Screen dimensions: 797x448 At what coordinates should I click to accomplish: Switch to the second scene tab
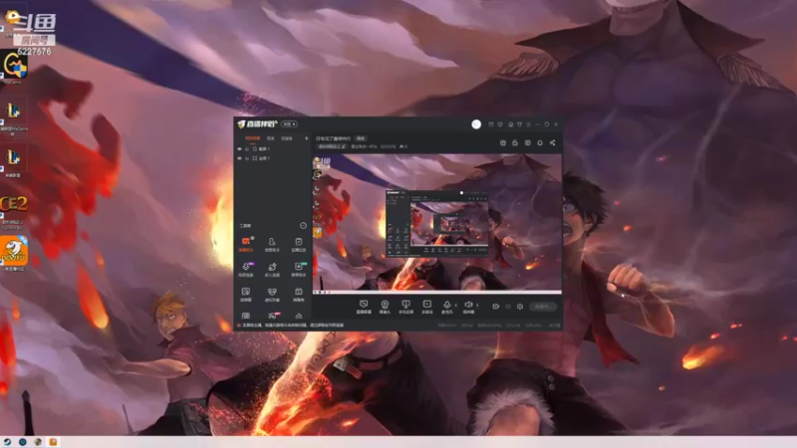point(271,138)
